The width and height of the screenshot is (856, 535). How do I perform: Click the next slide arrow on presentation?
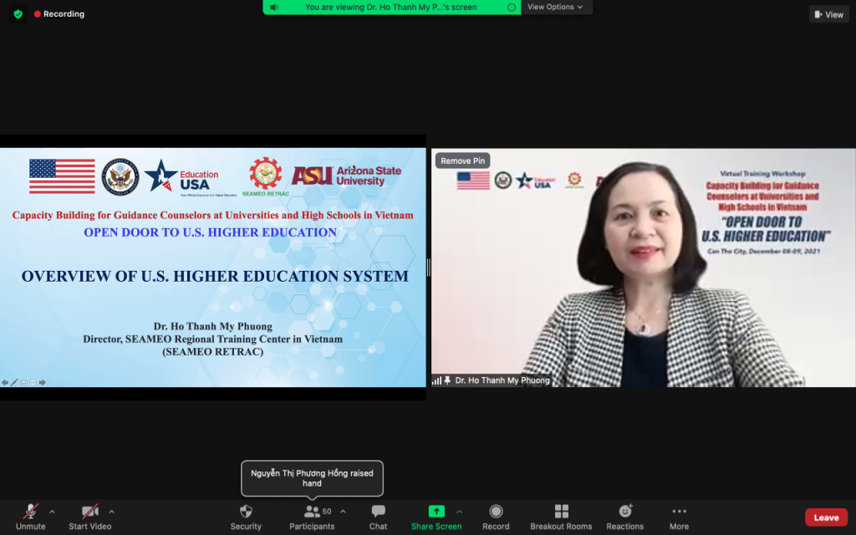[x=43, y=382]
